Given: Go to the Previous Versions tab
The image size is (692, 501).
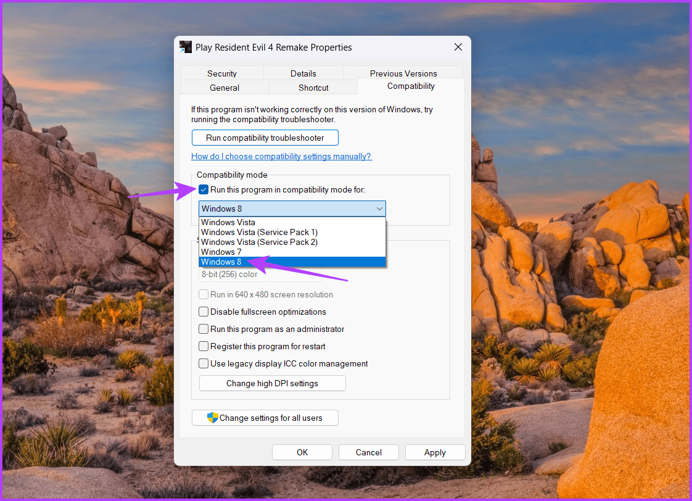Looking at the screenshot, I should pyautogui.click(x=403, y=73).
